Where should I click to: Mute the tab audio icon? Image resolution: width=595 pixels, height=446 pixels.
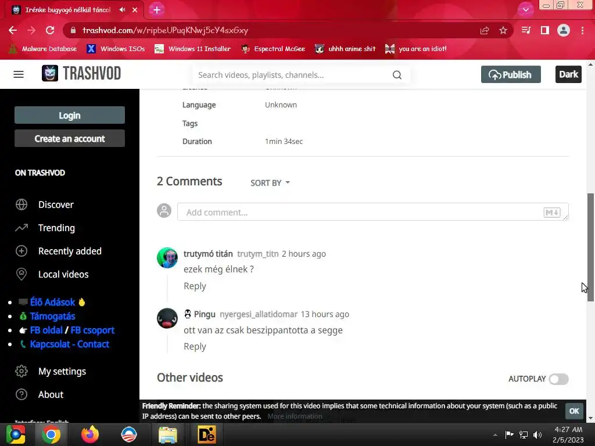122,9
